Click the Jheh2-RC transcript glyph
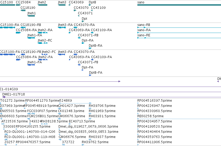221x146 pixels. pyautogui.click(x=42, y=43)
